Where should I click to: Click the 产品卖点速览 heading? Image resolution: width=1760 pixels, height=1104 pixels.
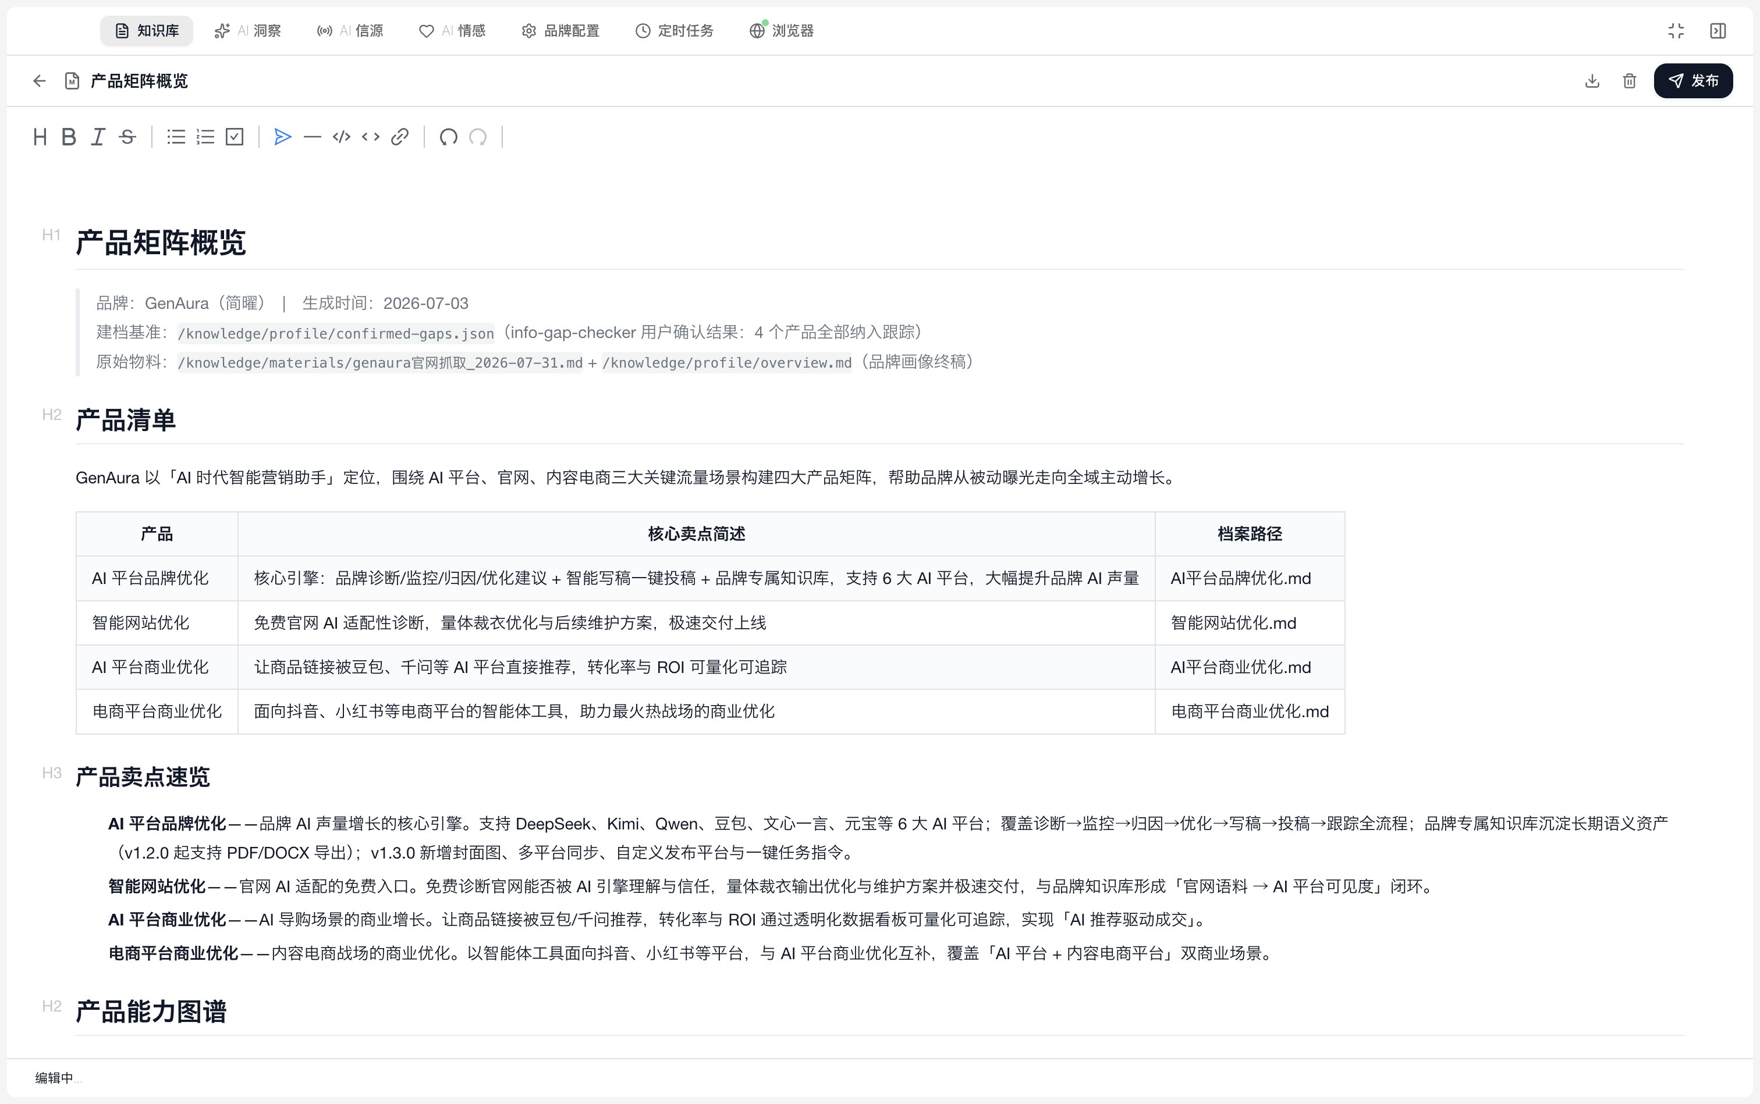(143, 776)
